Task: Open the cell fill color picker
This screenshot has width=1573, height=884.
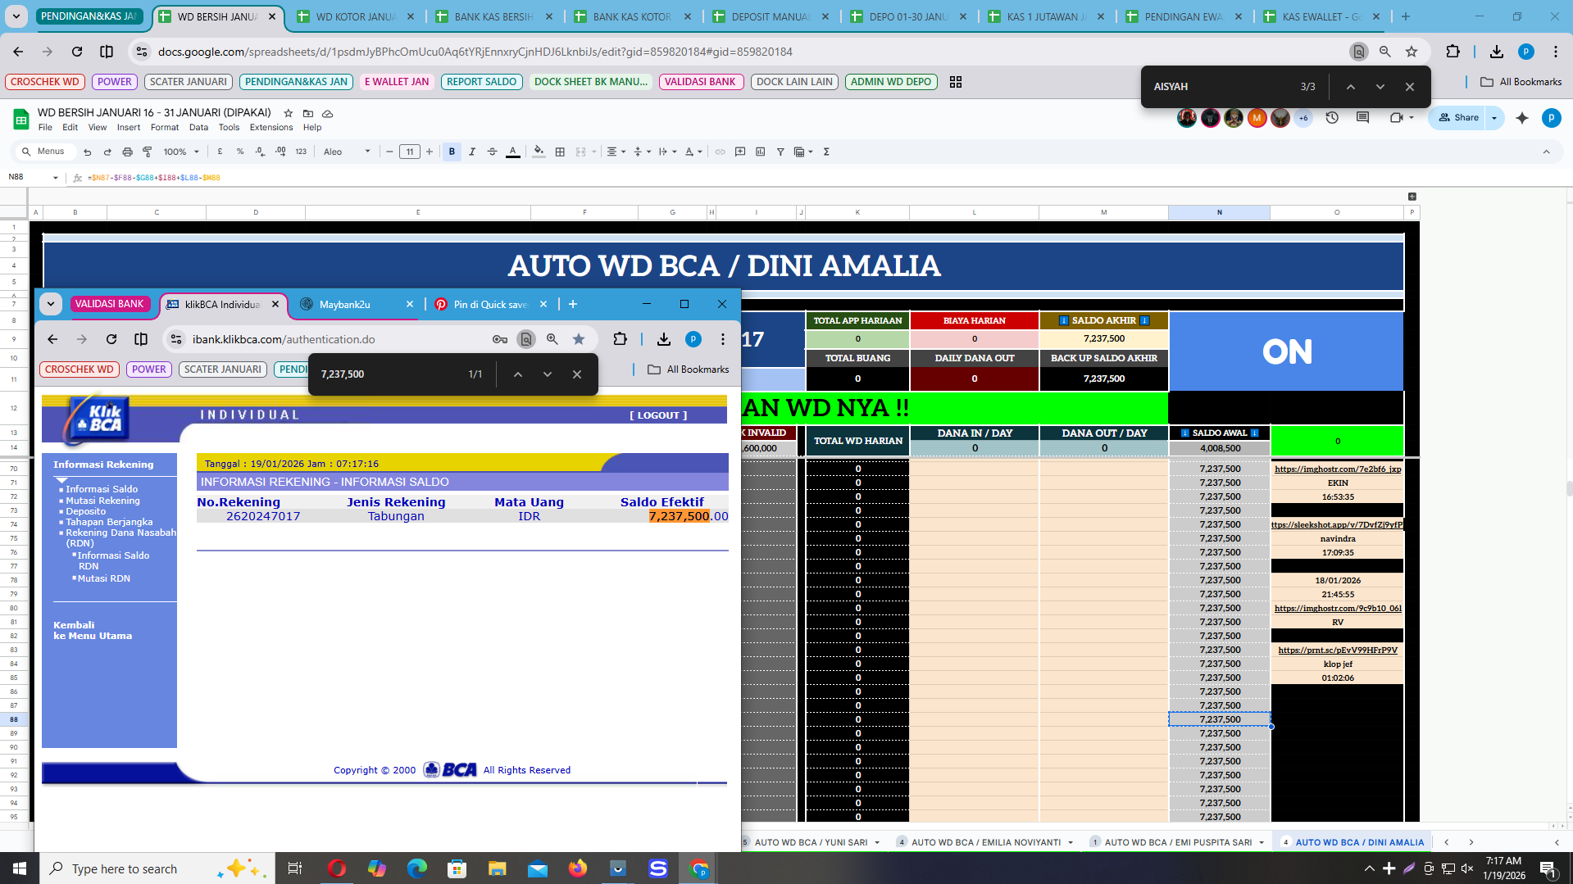Action: point(539,152)
